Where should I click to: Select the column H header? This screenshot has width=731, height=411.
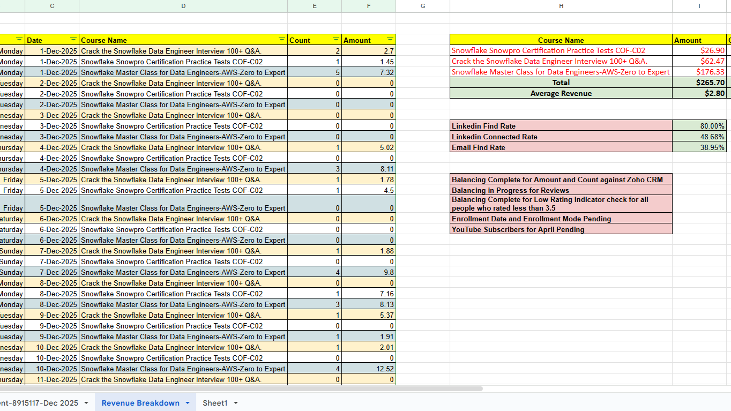pos(561,6)
